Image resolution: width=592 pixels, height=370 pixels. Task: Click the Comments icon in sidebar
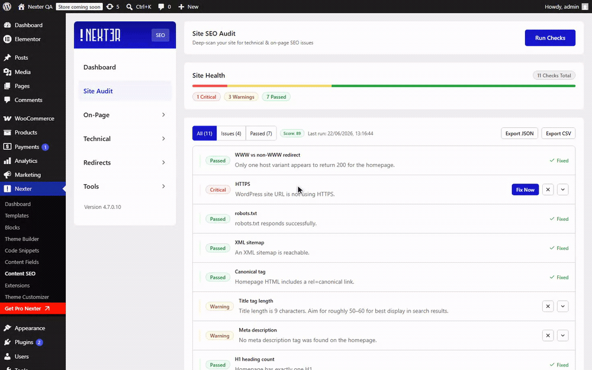click(7, 99)
